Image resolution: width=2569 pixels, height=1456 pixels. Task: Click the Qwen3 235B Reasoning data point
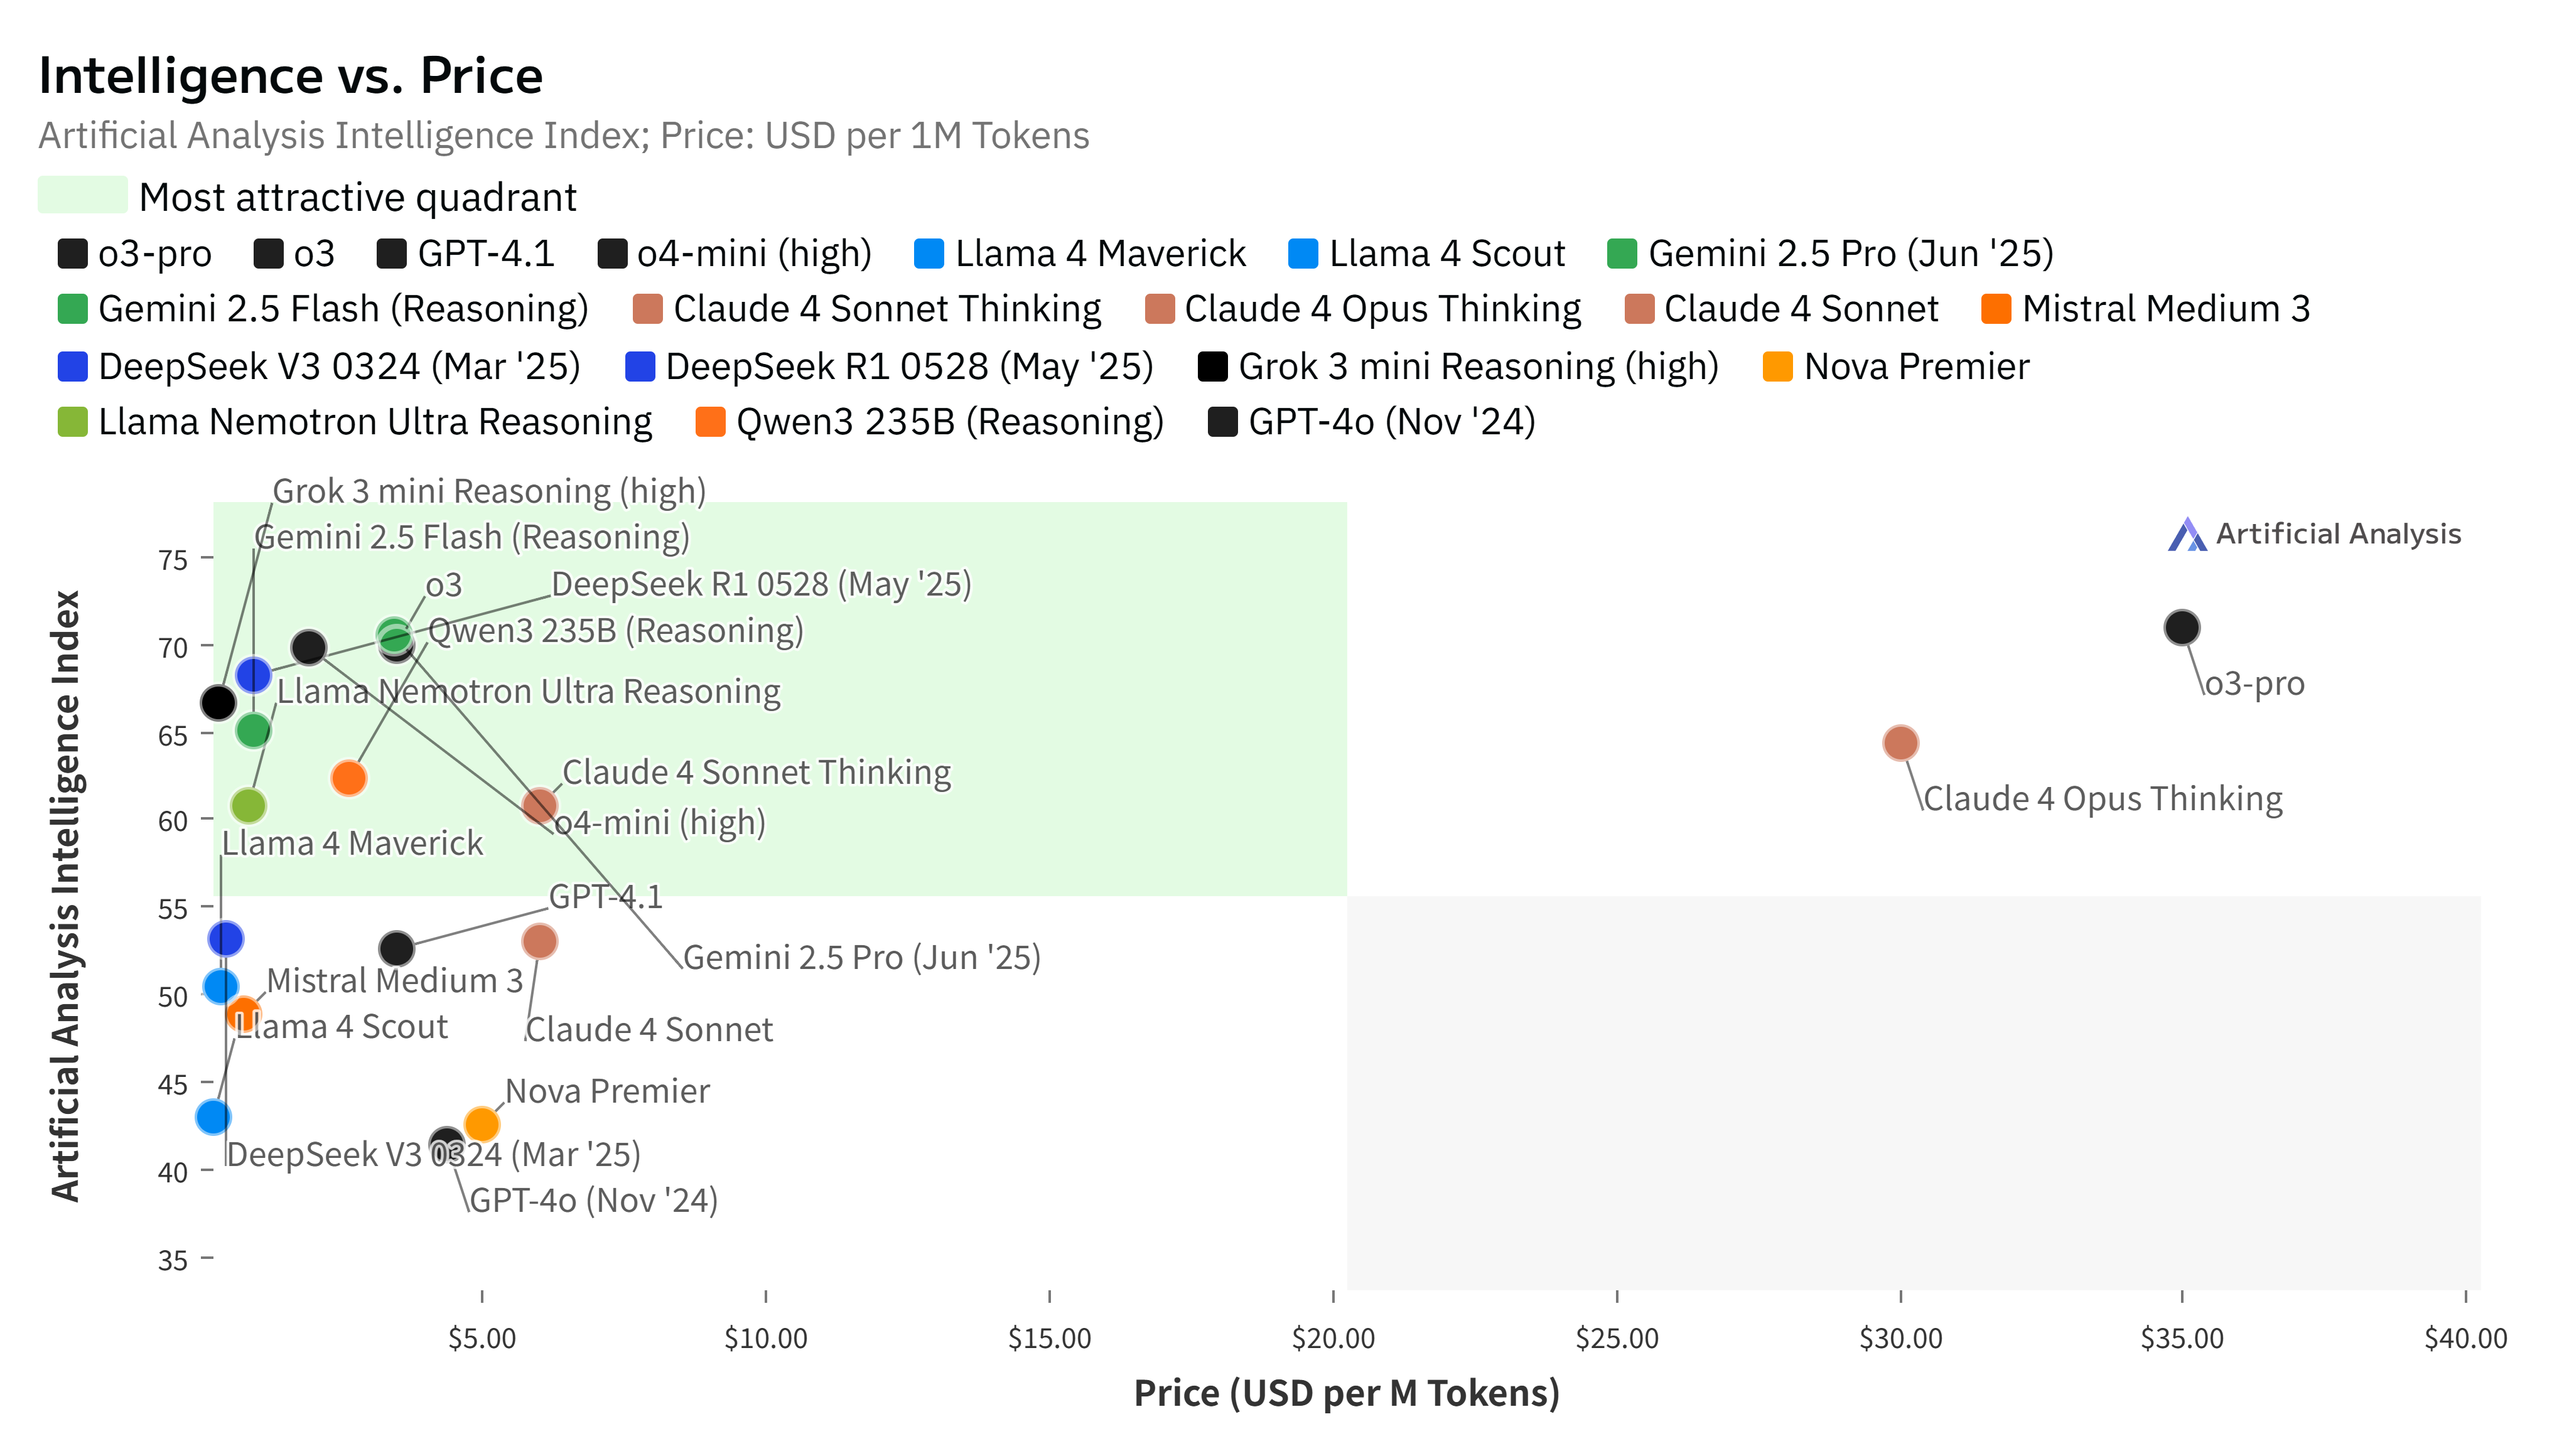click(x=349, y=777)
